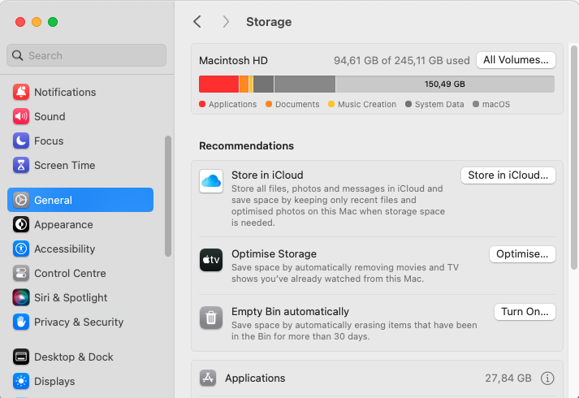Select the Displays item in the sidebar

tap(54, 381)
